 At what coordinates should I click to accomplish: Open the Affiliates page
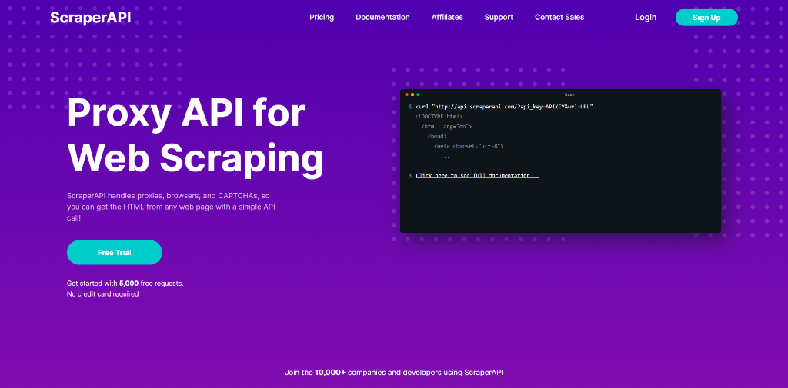447,17
